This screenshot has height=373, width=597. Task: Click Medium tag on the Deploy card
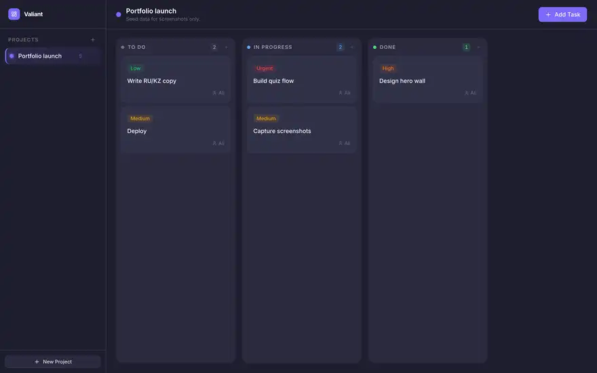(140, 119)
